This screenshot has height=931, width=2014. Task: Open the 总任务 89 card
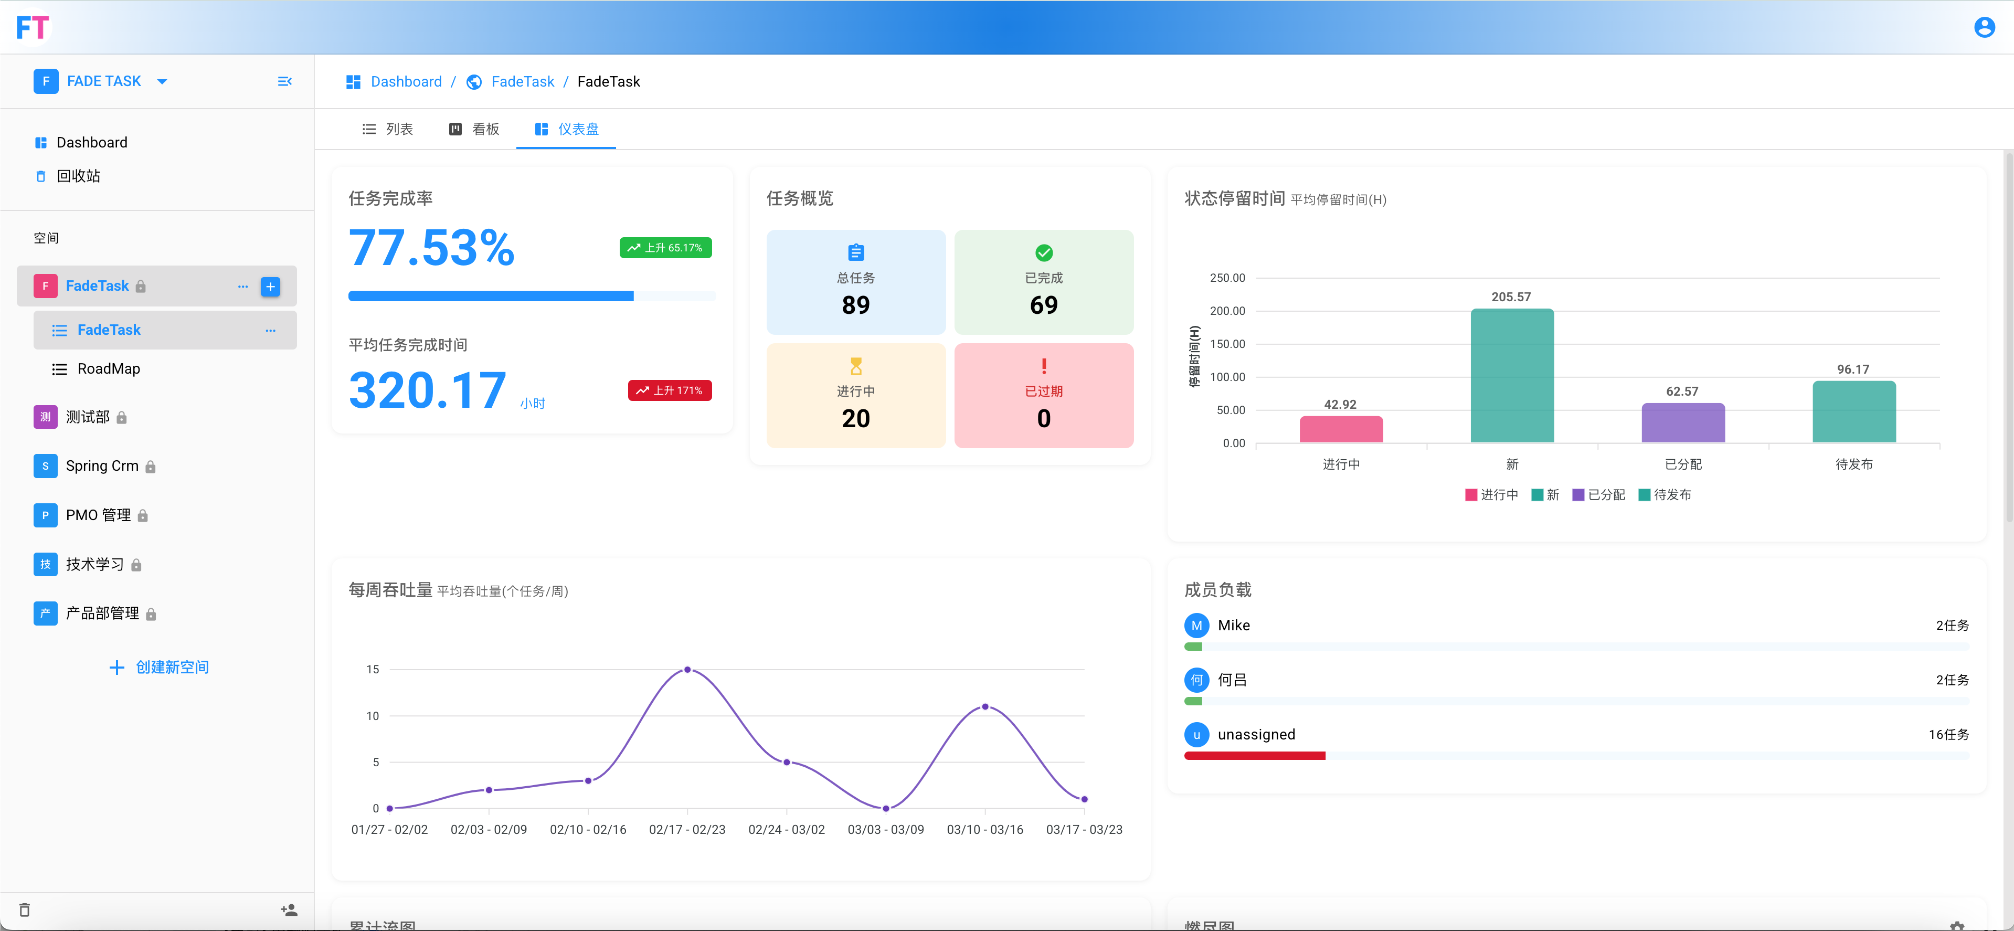tap(856, 282)
